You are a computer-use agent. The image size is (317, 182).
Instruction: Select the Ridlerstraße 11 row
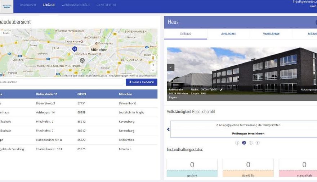(79, 94)
